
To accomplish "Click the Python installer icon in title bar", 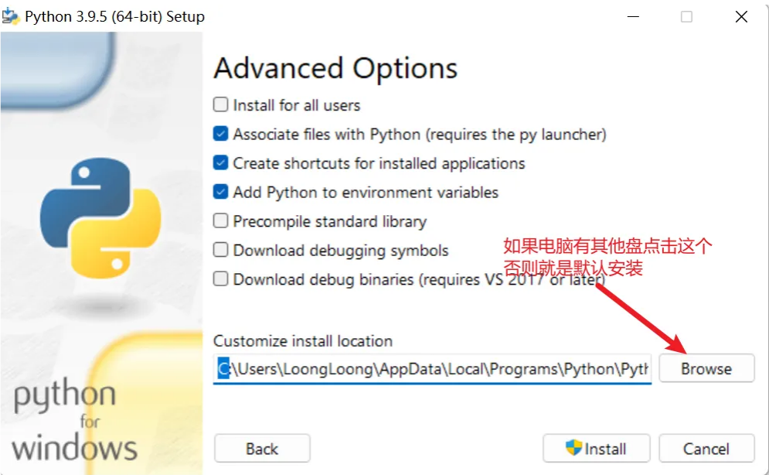I will (11, 16).
